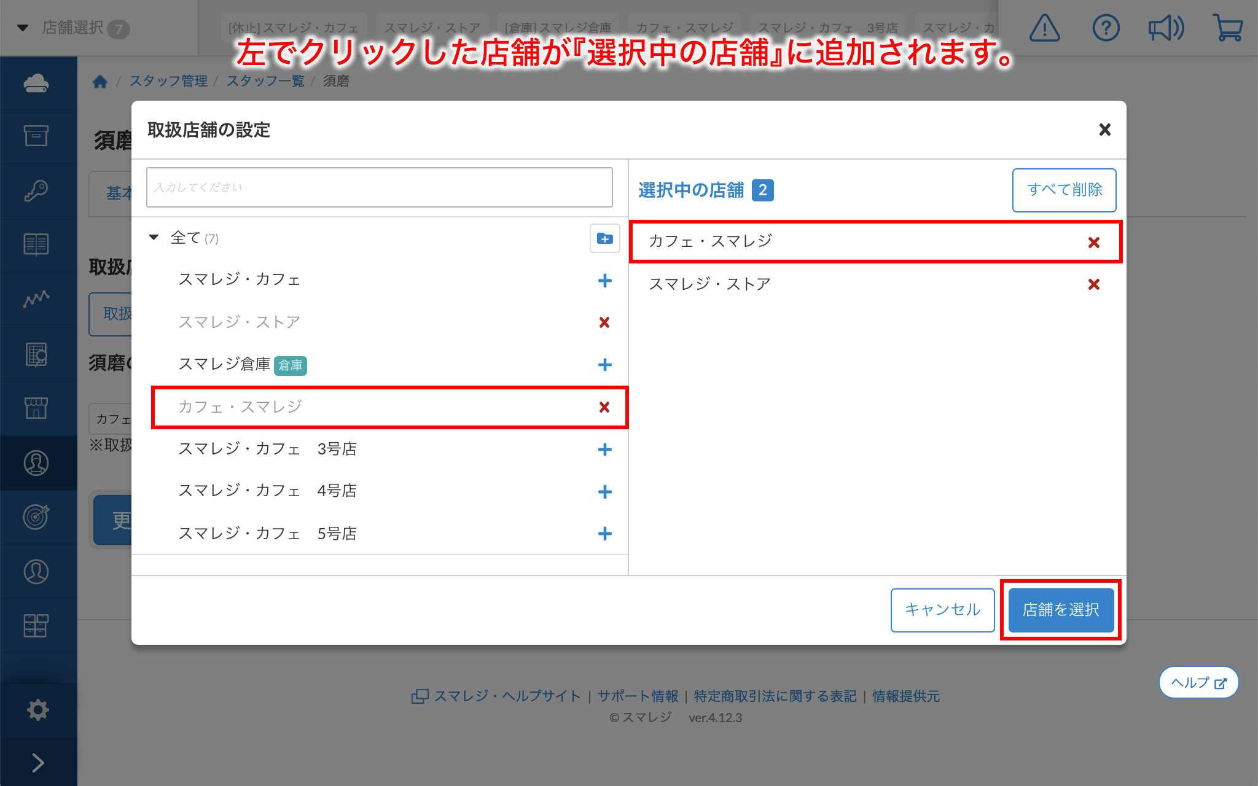Select スマレジ・カフェ 5号店 list row
This screenshot has width=1258, height=786.
point(380,534)
